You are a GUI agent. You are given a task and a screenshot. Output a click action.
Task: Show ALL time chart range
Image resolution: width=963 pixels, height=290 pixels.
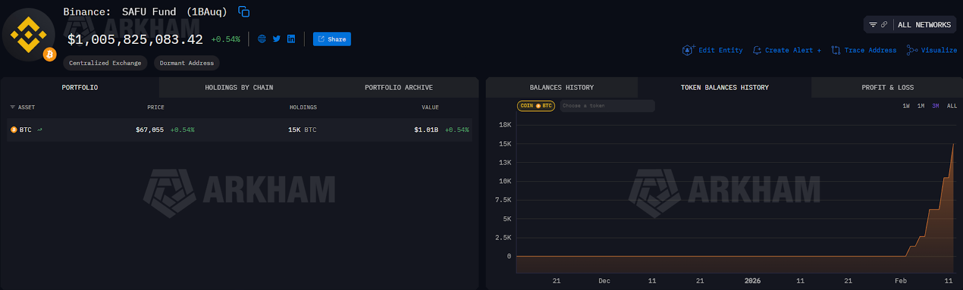[x=952, y=106]
